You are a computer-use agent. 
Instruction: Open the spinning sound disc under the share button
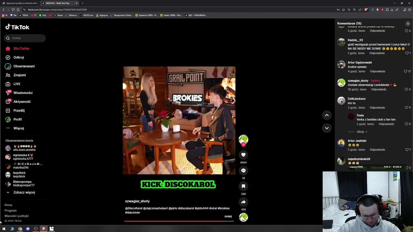[243, 217]
